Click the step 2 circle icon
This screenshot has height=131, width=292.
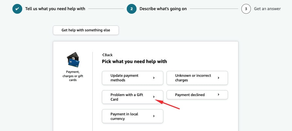pos(131,9)
